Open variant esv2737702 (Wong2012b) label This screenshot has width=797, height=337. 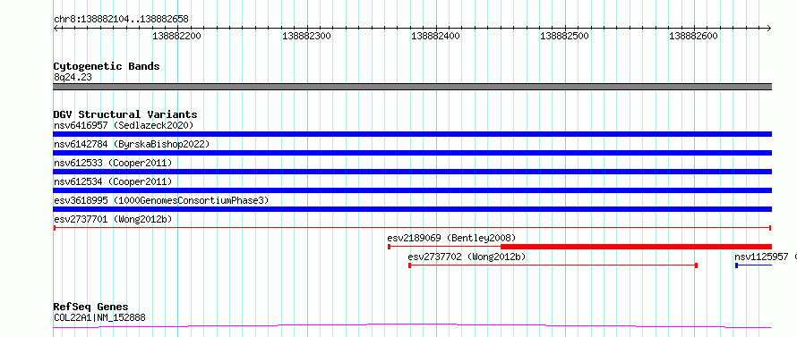coord(467,257)
